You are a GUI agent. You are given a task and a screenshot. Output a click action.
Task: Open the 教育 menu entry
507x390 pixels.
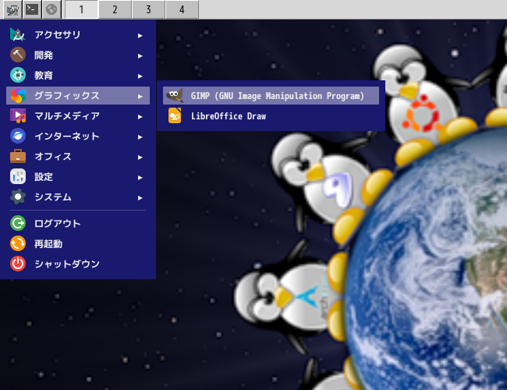tap(78, 76)
